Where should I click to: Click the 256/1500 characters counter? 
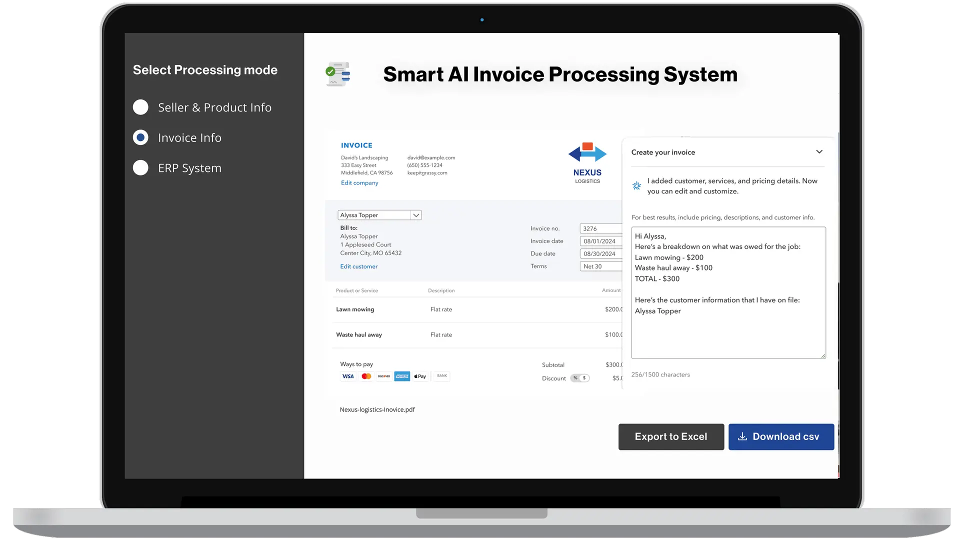click(x=660, y=374)
